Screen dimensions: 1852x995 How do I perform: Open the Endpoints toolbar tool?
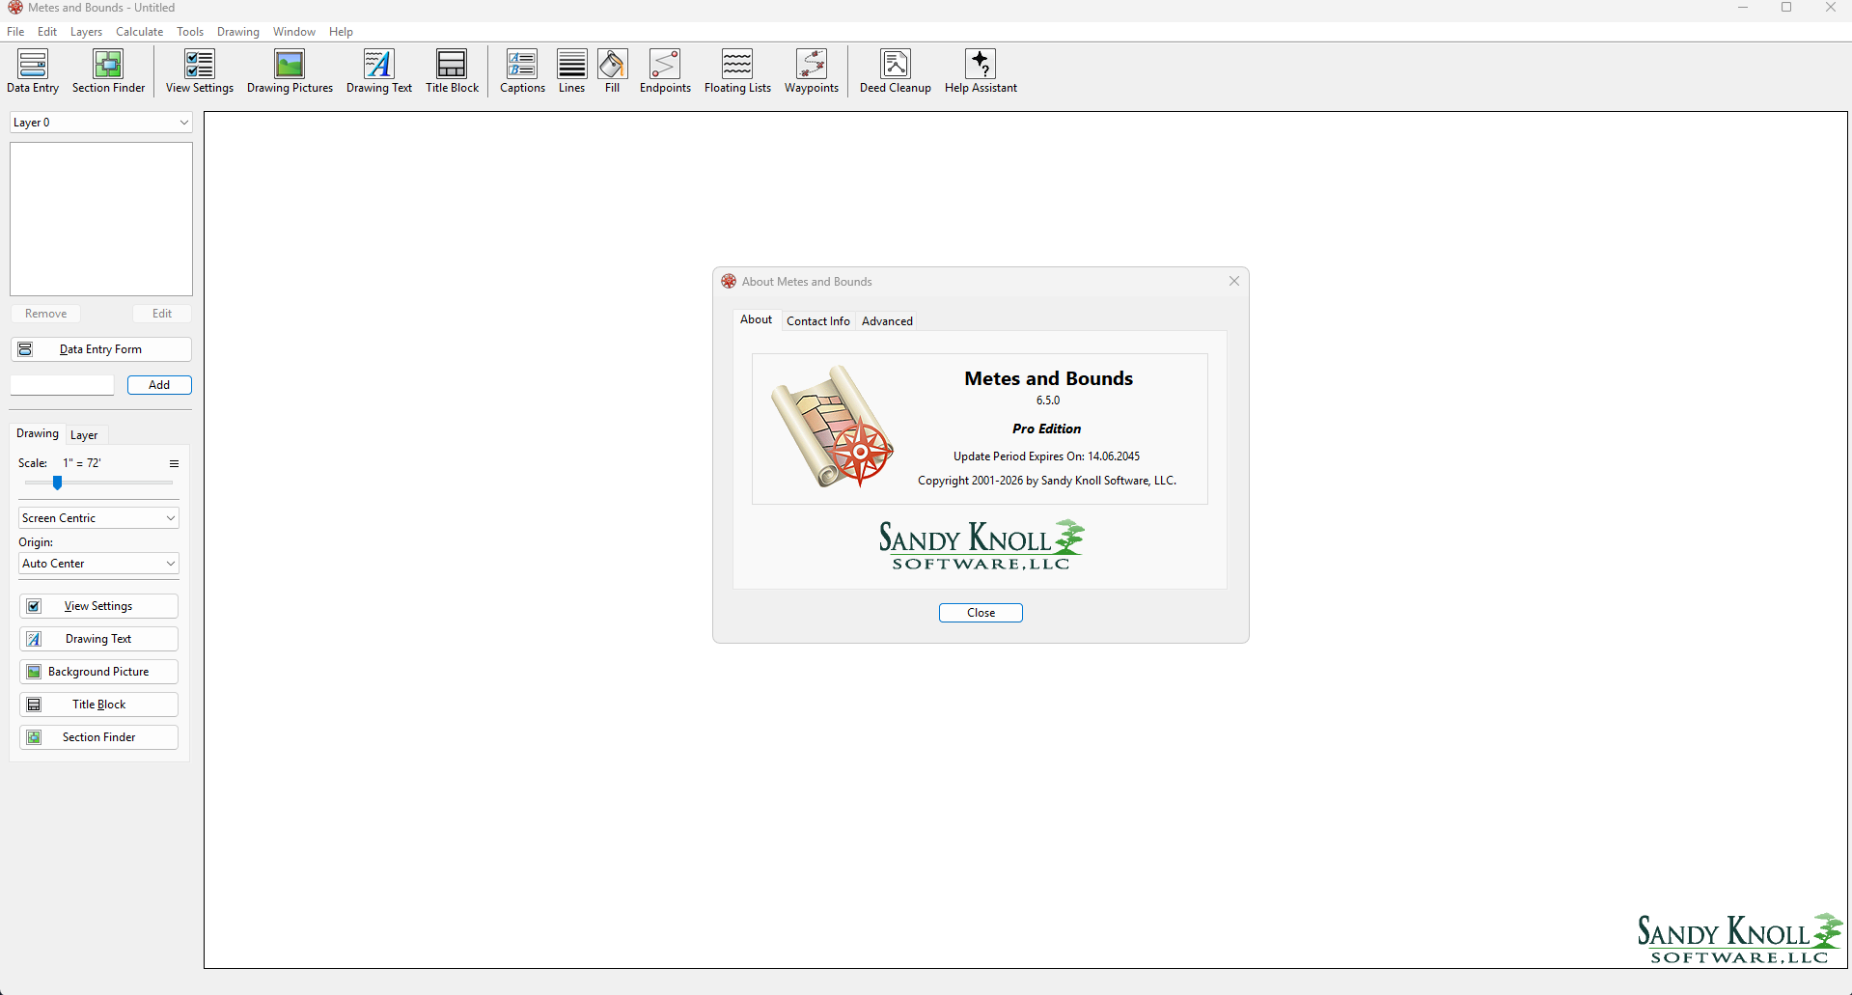(665, 71)
